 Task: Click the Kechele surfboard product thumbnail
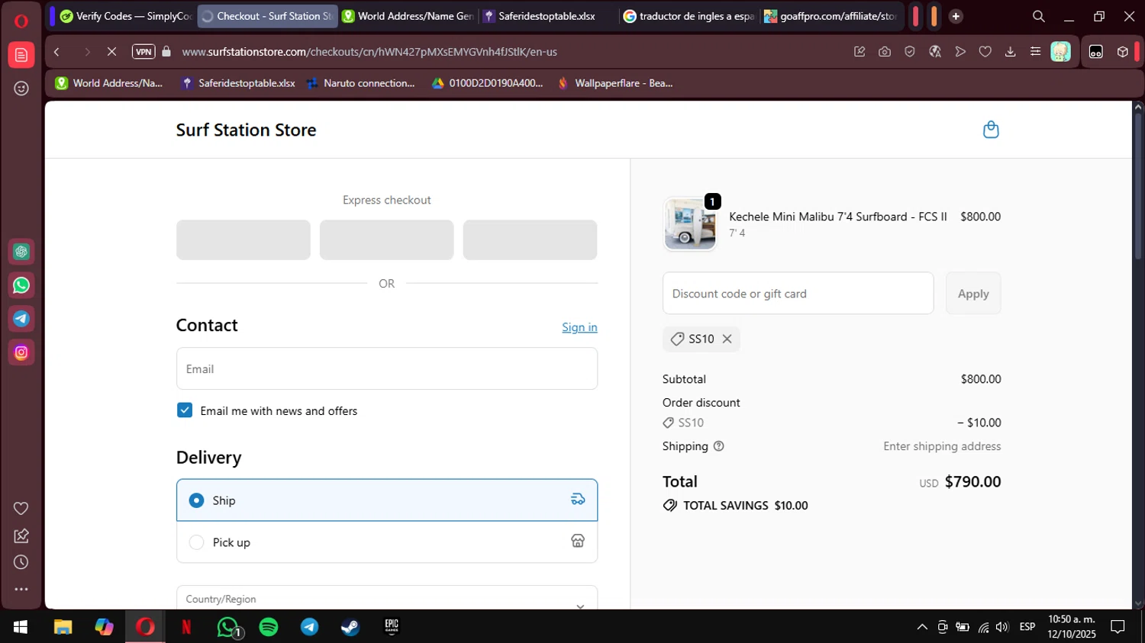(690, 223)
